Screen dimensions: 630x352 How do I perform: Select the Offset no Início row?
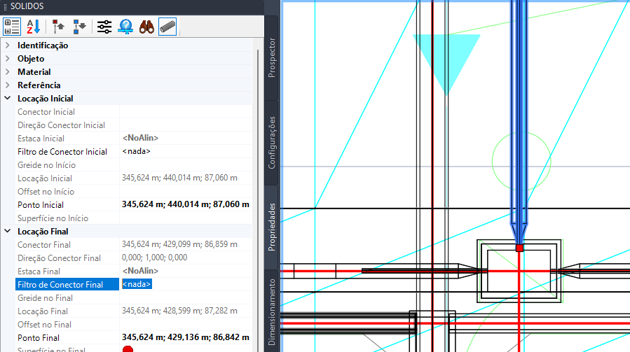coord(133,192)
